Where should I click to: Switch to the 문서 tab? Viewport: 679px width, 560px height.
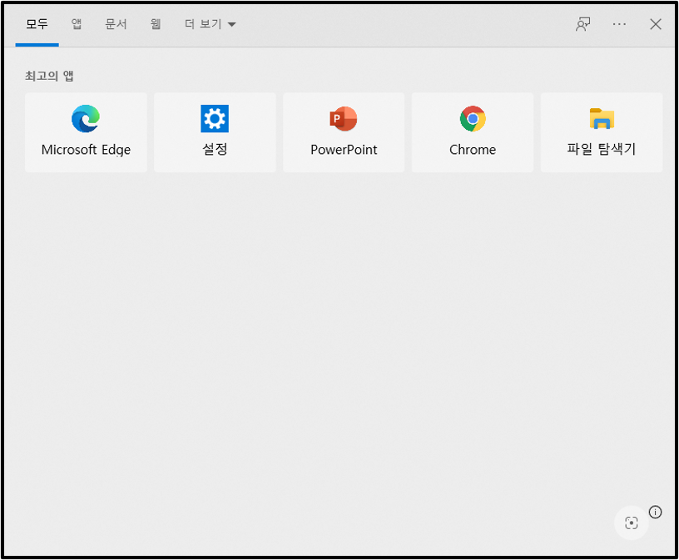click(x=116, y=24)
